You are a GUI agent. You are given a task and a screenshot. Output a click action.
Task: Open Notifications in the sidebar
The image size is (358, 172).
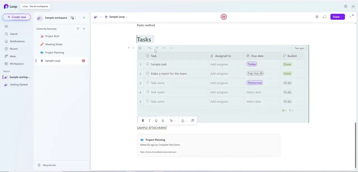17,41
